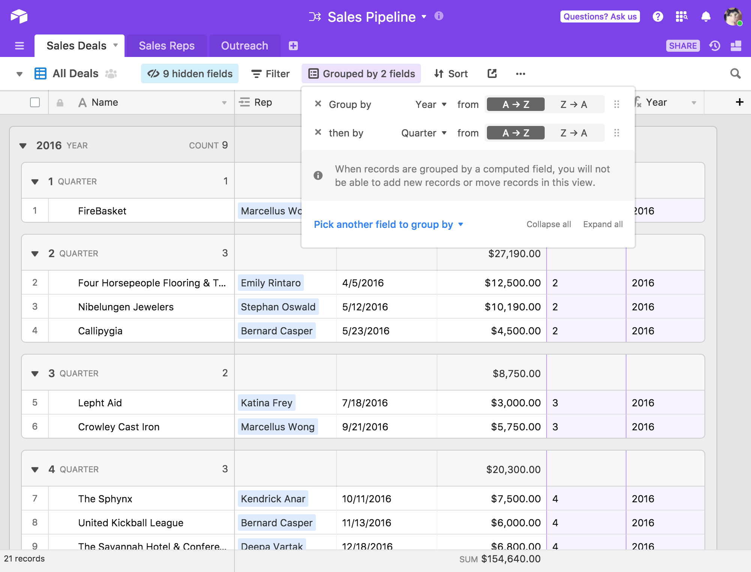
Task: Open Sales Pipeline base title dropdown
Action: tap(424, 17)
